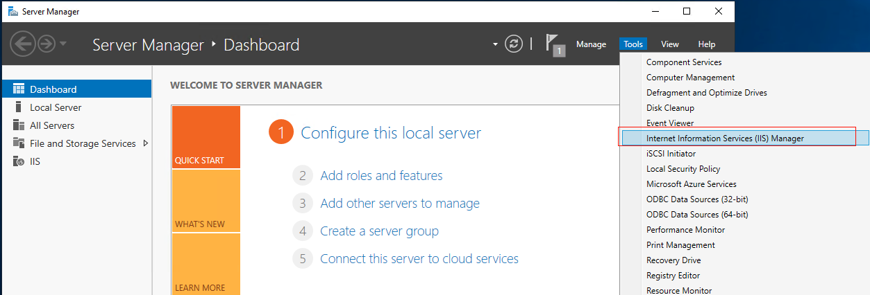Open the notifications flag
The image size is (870, 295).
pos(555,44)
